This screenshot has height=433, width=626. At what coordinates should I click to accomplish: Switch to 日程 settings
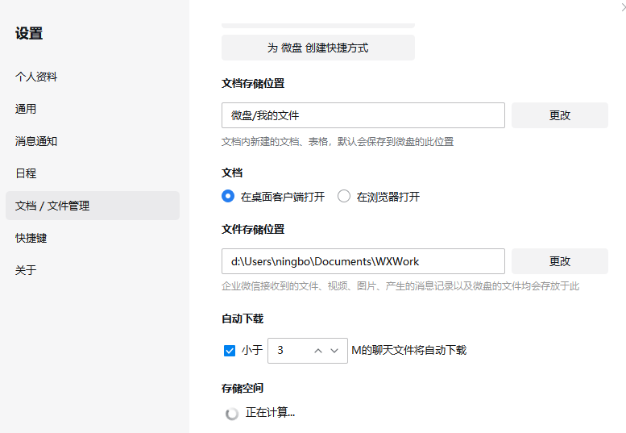[x=26, y=173]
